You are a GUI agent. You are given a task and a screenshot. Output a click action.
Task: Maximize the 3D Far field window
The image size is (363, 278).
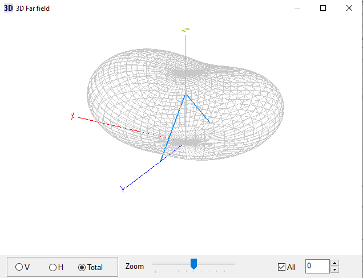point(323,8)
